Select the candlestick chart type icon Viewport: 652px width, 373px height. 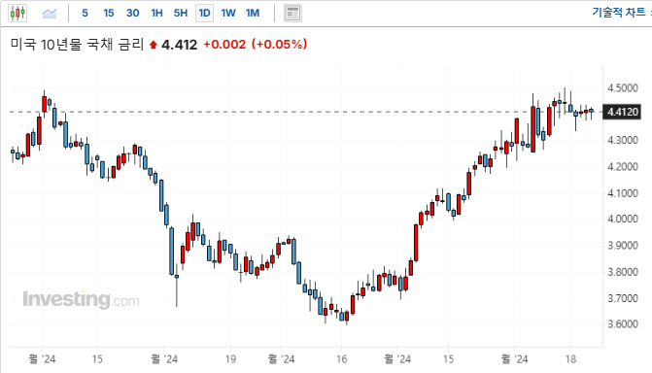pos(17,14)
